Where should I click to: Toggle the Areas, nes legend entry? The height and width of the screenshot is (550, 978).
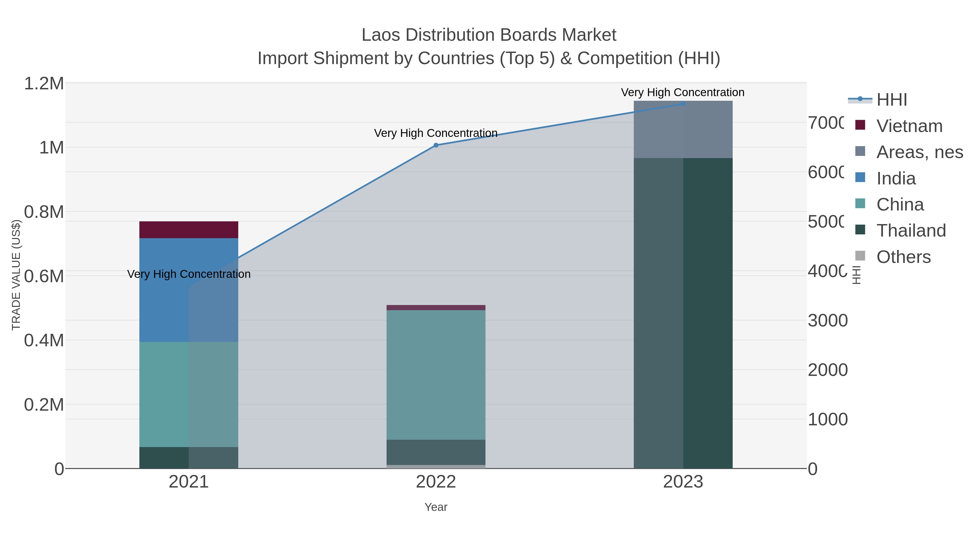tap(909, 152)
